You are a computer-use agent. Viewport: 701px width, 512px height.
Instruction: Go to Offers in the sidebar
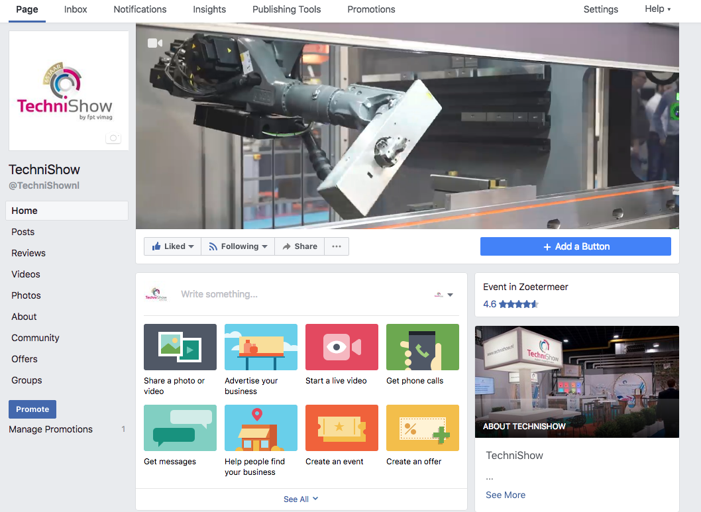tap(25, 359)
